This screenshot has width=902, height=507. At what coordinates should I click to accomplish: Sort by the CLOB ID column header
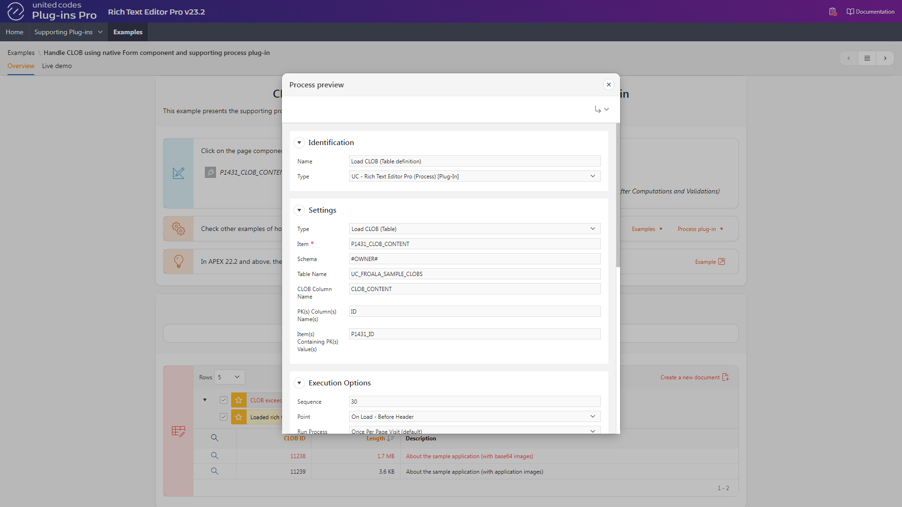[x=295, y=438]
